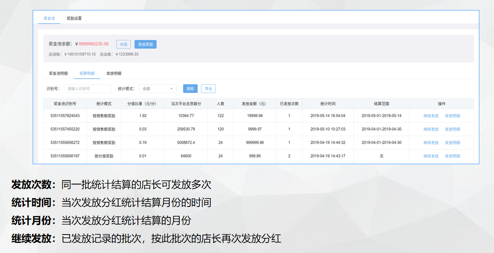Open the 奖励设置 tab
Screen dimensions: 494x253
(74, 18)
